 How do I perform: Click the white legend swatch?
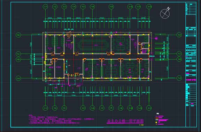(x=157, y=120)
